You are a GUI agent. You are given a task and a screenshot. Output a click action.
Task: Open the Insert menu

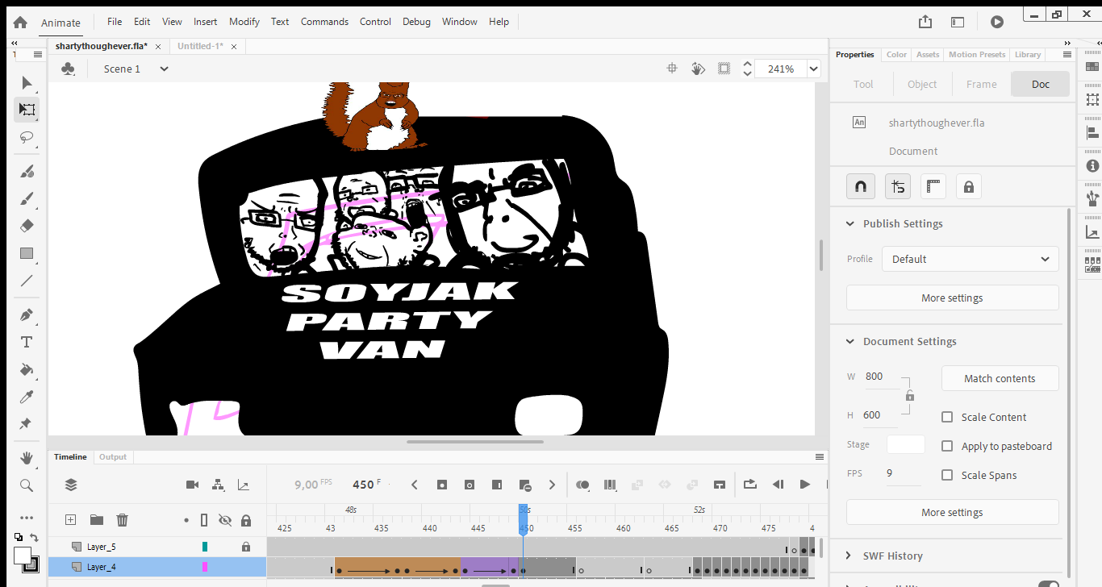click(x=205, y=22)
